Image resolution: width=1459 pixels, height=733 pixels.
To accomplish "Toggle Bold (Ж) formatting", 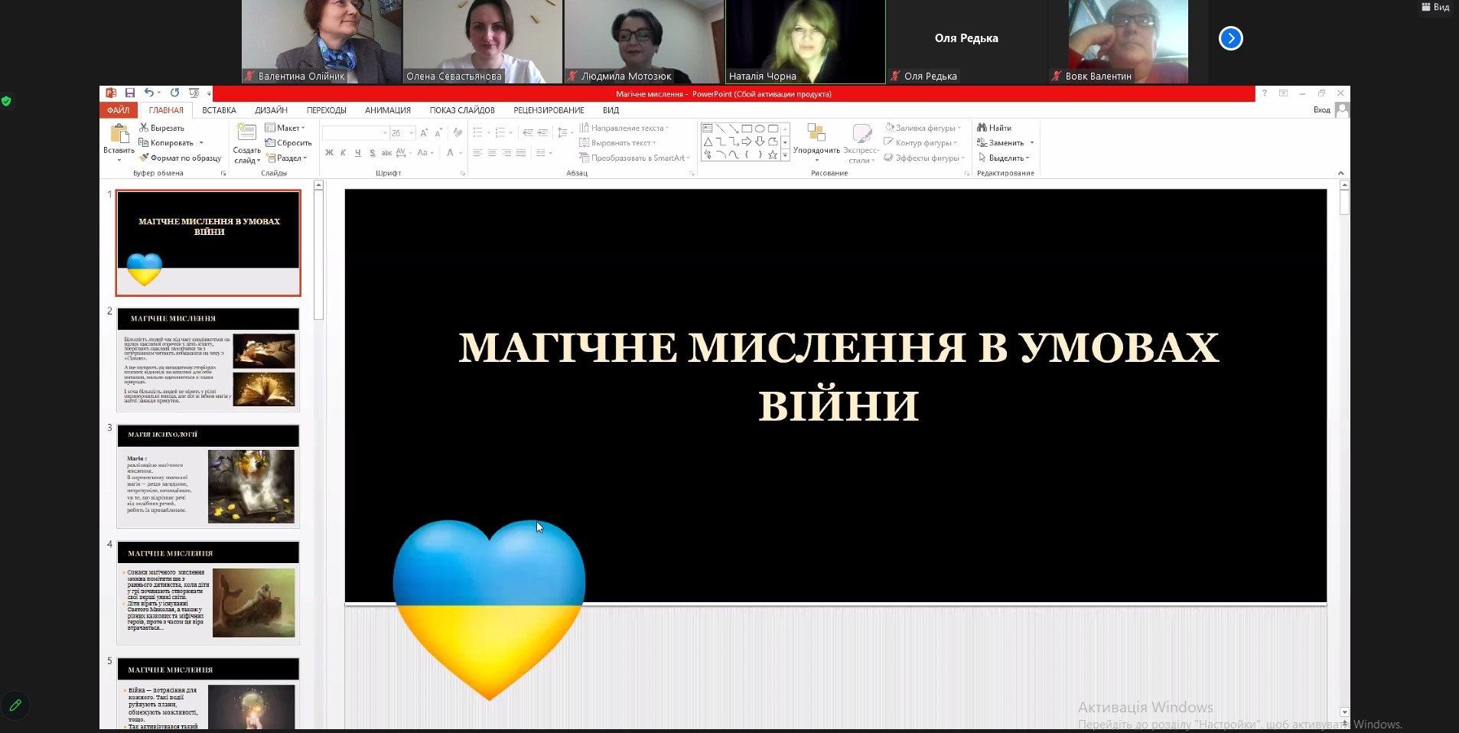I will pyautogui.click(x=329, y=153).
